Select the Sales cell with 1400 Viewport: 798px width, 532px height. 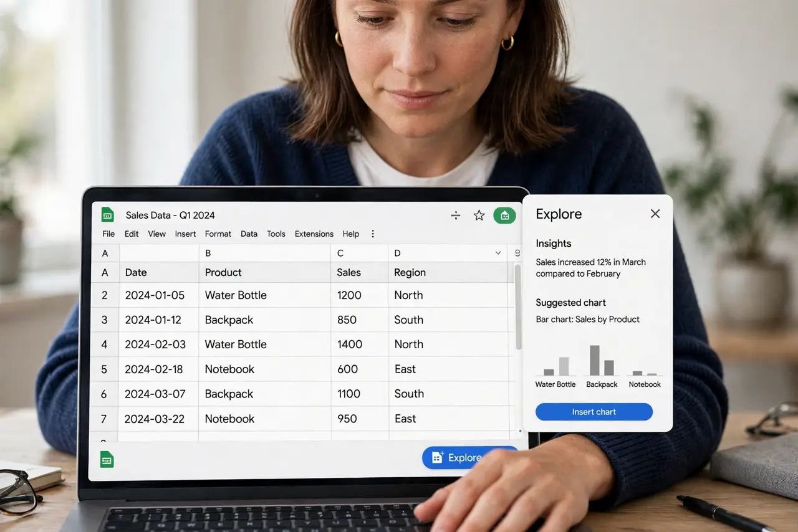(x=359, y=344)
